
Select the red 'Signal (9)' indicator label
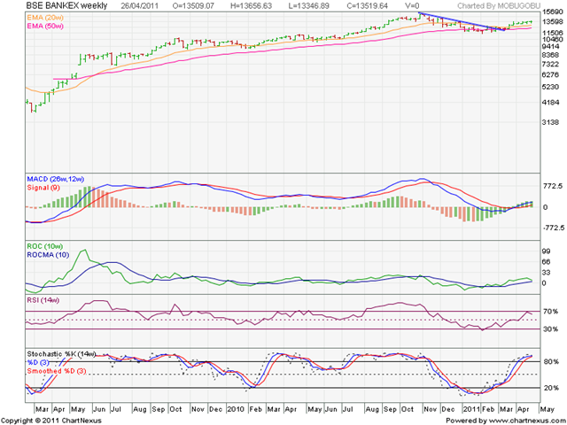(x=43, y=188)
